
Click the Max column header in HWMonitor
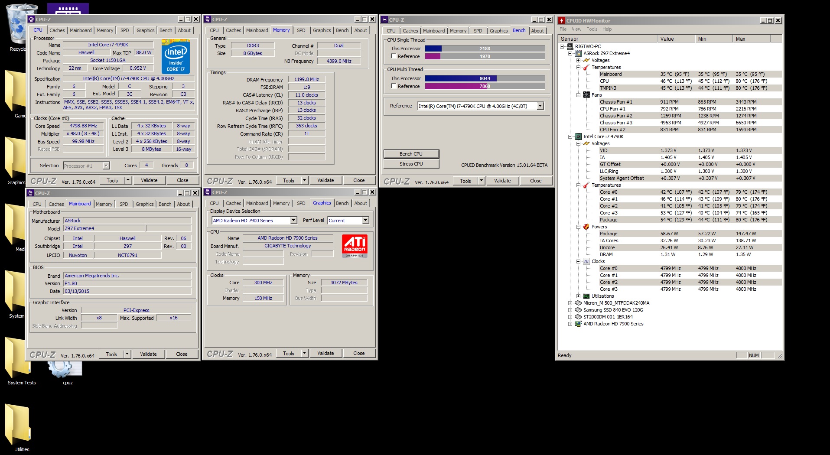(751, 39)
